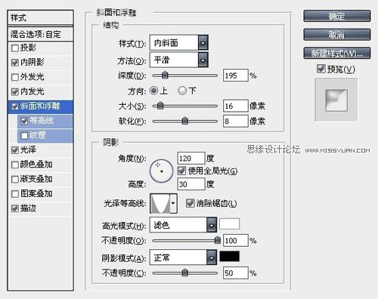Select 混合选项:自定 entry
The height and width of the screenshot is (299, 378).
tap(41, 34)
